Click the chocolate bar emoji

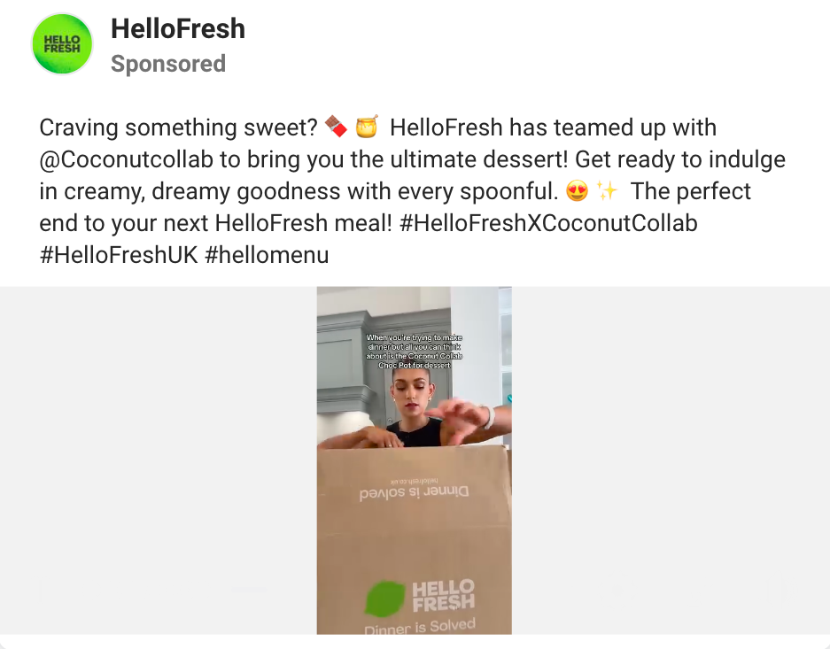pyautogui.click(x=335, y=128)
